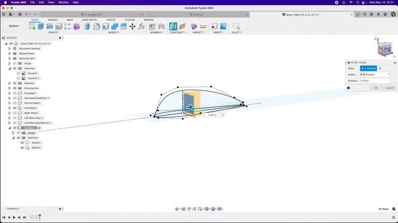398x223 pixels.
Task: Open Change Parameters (fx) tool
Action: (x=141, y=26)
